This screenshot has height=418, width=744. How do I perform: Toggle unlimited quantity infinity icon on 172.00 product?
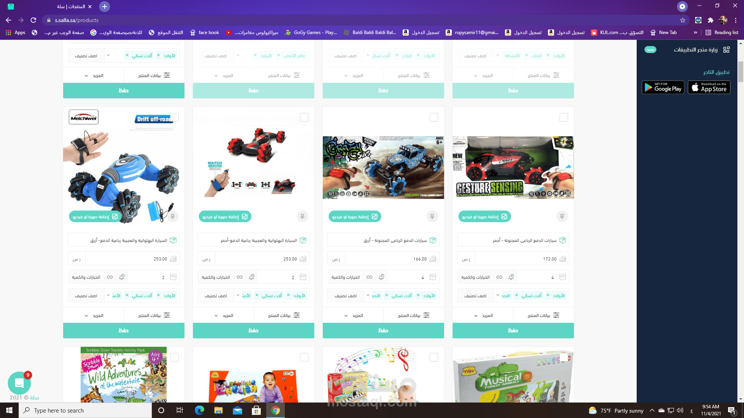[x=499, y=277]
